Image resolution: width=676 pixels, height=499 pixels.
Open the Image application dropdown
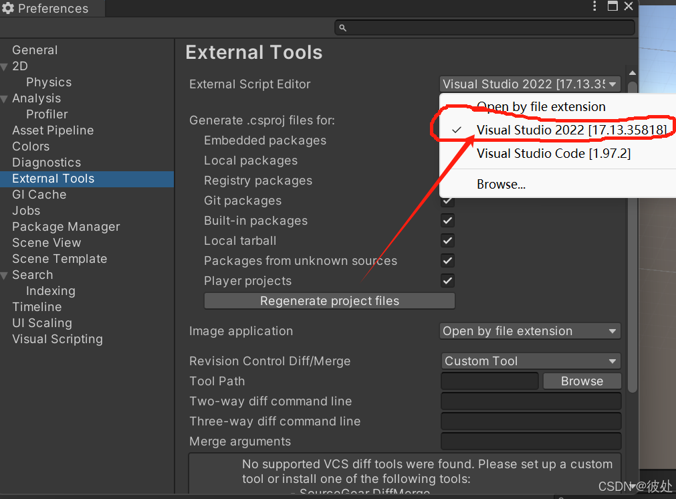point(530,331)
